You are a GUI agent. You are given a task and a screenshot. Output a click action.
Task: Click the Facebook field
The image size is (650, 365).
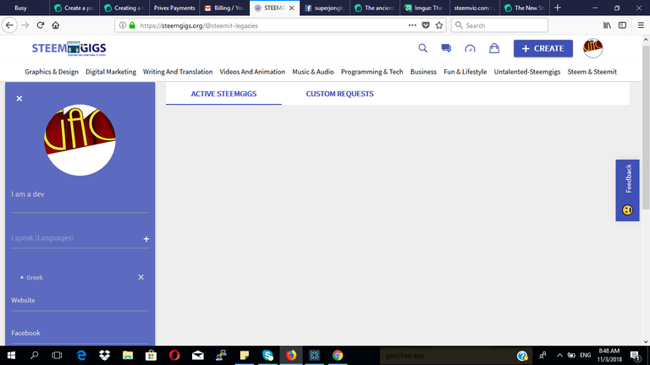(80, 334)
